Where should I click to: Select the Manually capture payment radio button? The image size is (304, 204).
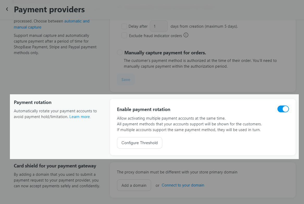click(120, 53)
